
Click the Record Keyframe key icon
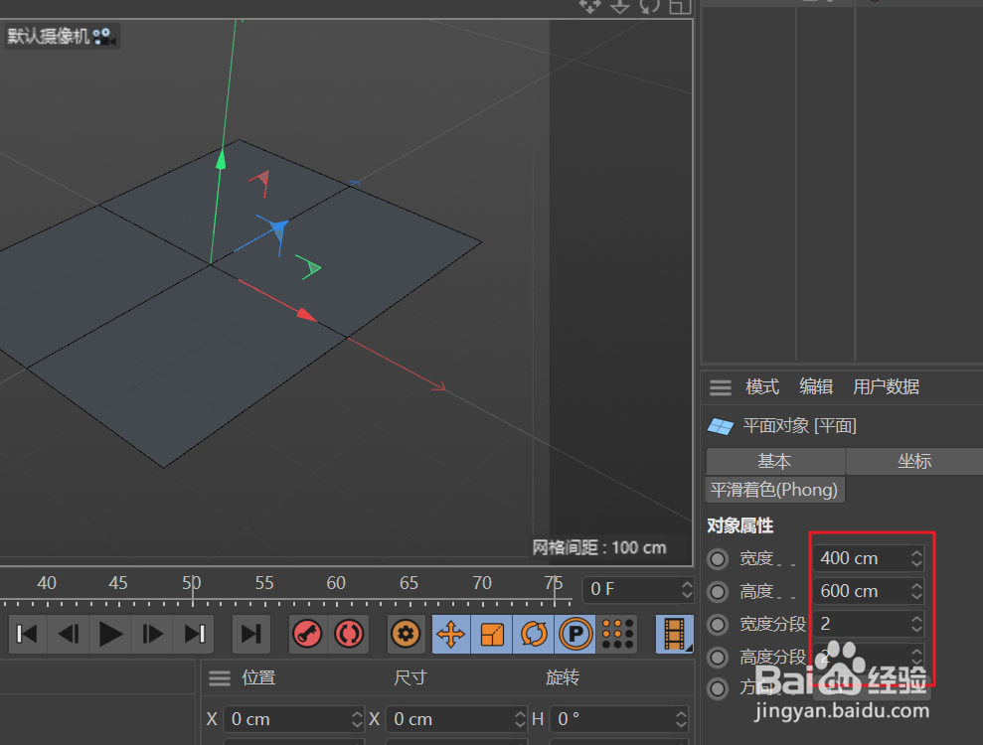(x=306, y=634)
